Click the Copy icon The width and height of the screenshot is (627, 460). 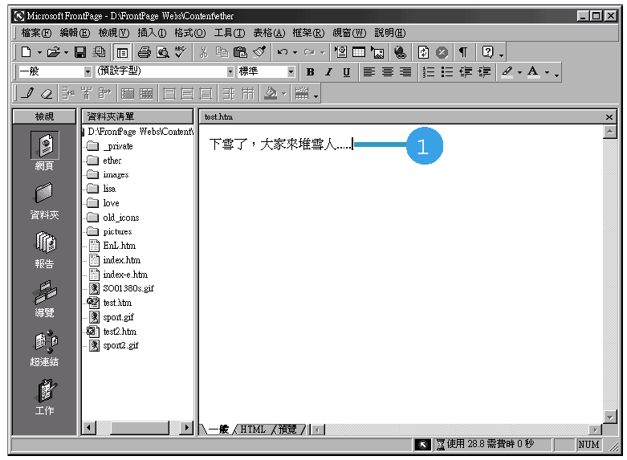(x=222, y=52)
